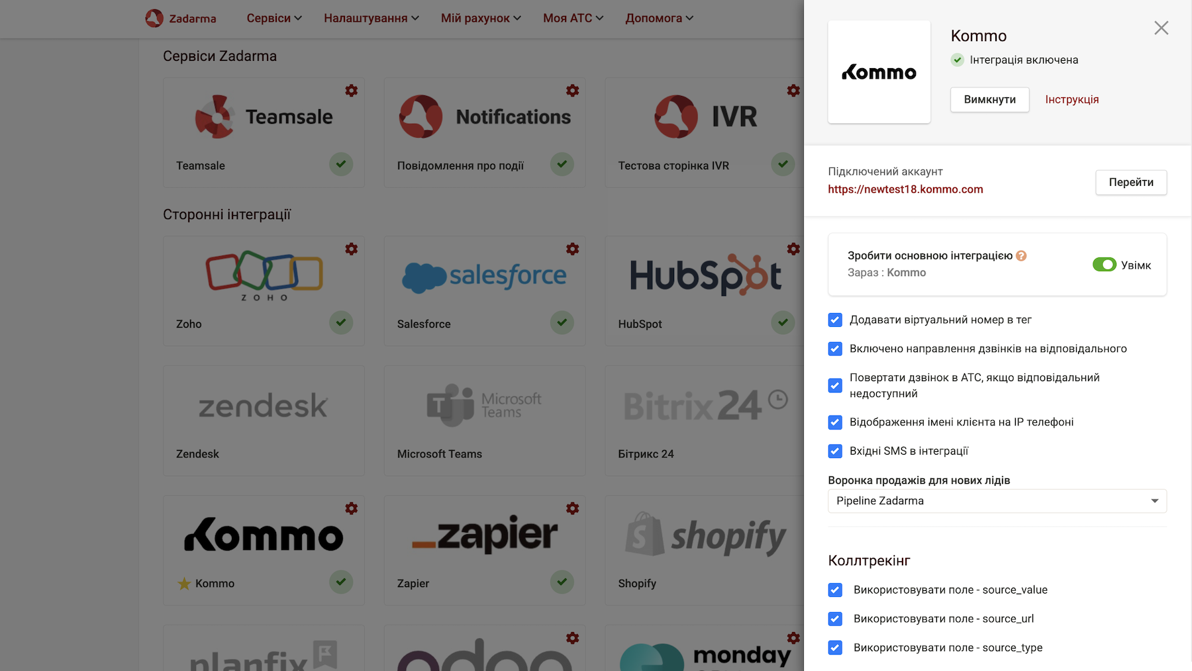1192x671 pixels.
Task: Open settings gear on Odoo card
Action: pyautogui.click(x=573, y=638)
